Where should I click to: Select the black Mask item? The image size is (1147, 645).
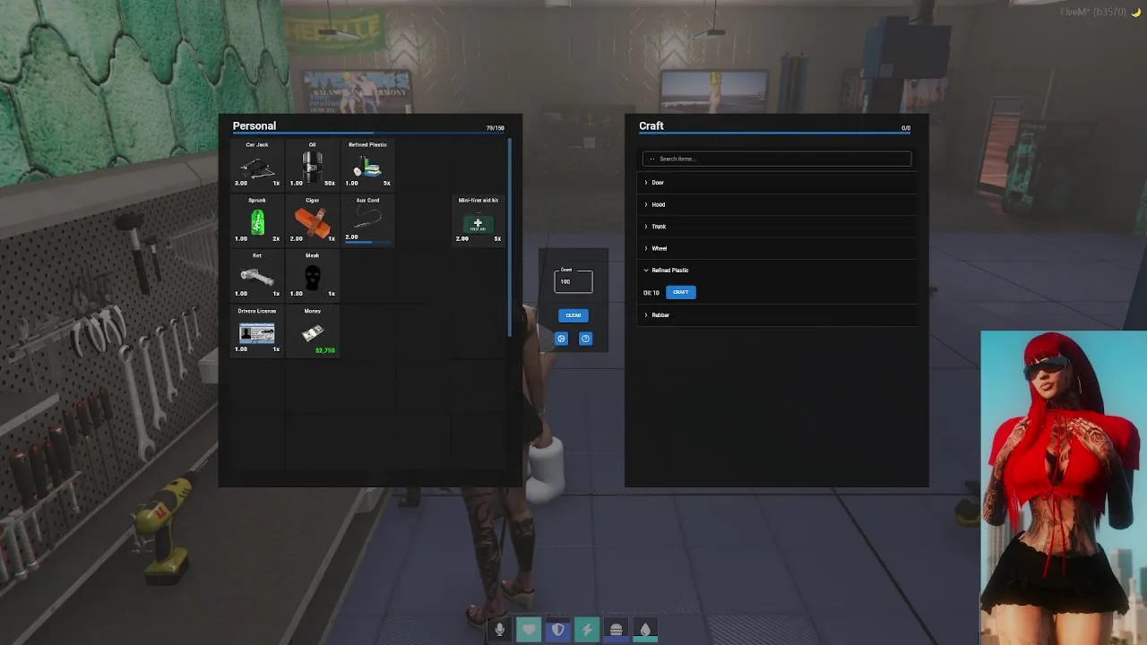[312, 275]
